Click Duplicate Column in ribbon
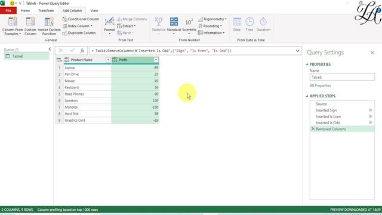This screenshot has height=215, width=382. pyautogui.click(x=79, y=33)
